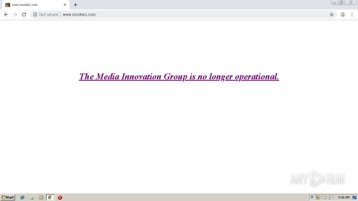The image size is (358, 201).
Task: Launch Internet Explorer from the taskbar
Action: coord(22,197)
